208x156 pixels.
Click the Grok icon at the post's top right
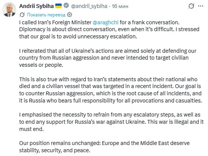coord(191,6)
